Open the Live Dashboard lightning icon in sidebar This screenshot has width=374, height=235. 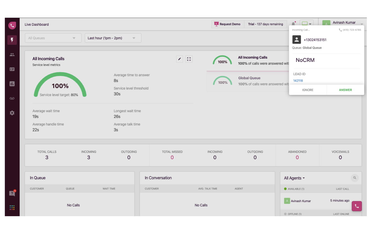12,40
